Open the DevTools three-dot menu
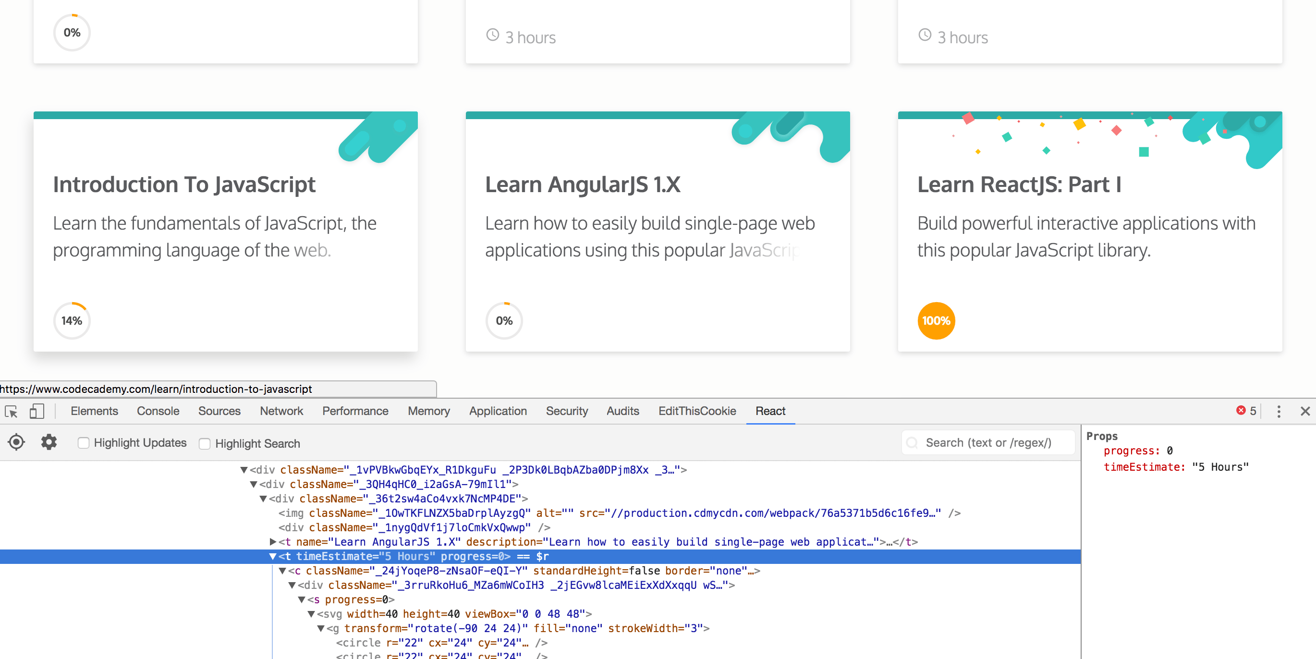This screenshot has width=1316, height=659. pos(1279,411)
